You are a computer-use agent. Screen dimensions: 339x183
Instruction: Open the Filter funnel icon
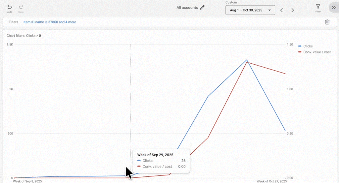318,7
